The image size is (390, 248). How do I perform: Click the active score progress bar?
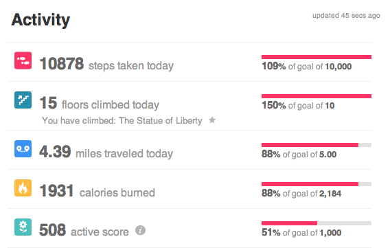[x=317, y=223]
